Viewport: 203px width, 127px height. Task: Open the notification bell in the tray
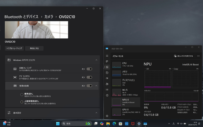[x=199, y=124]
